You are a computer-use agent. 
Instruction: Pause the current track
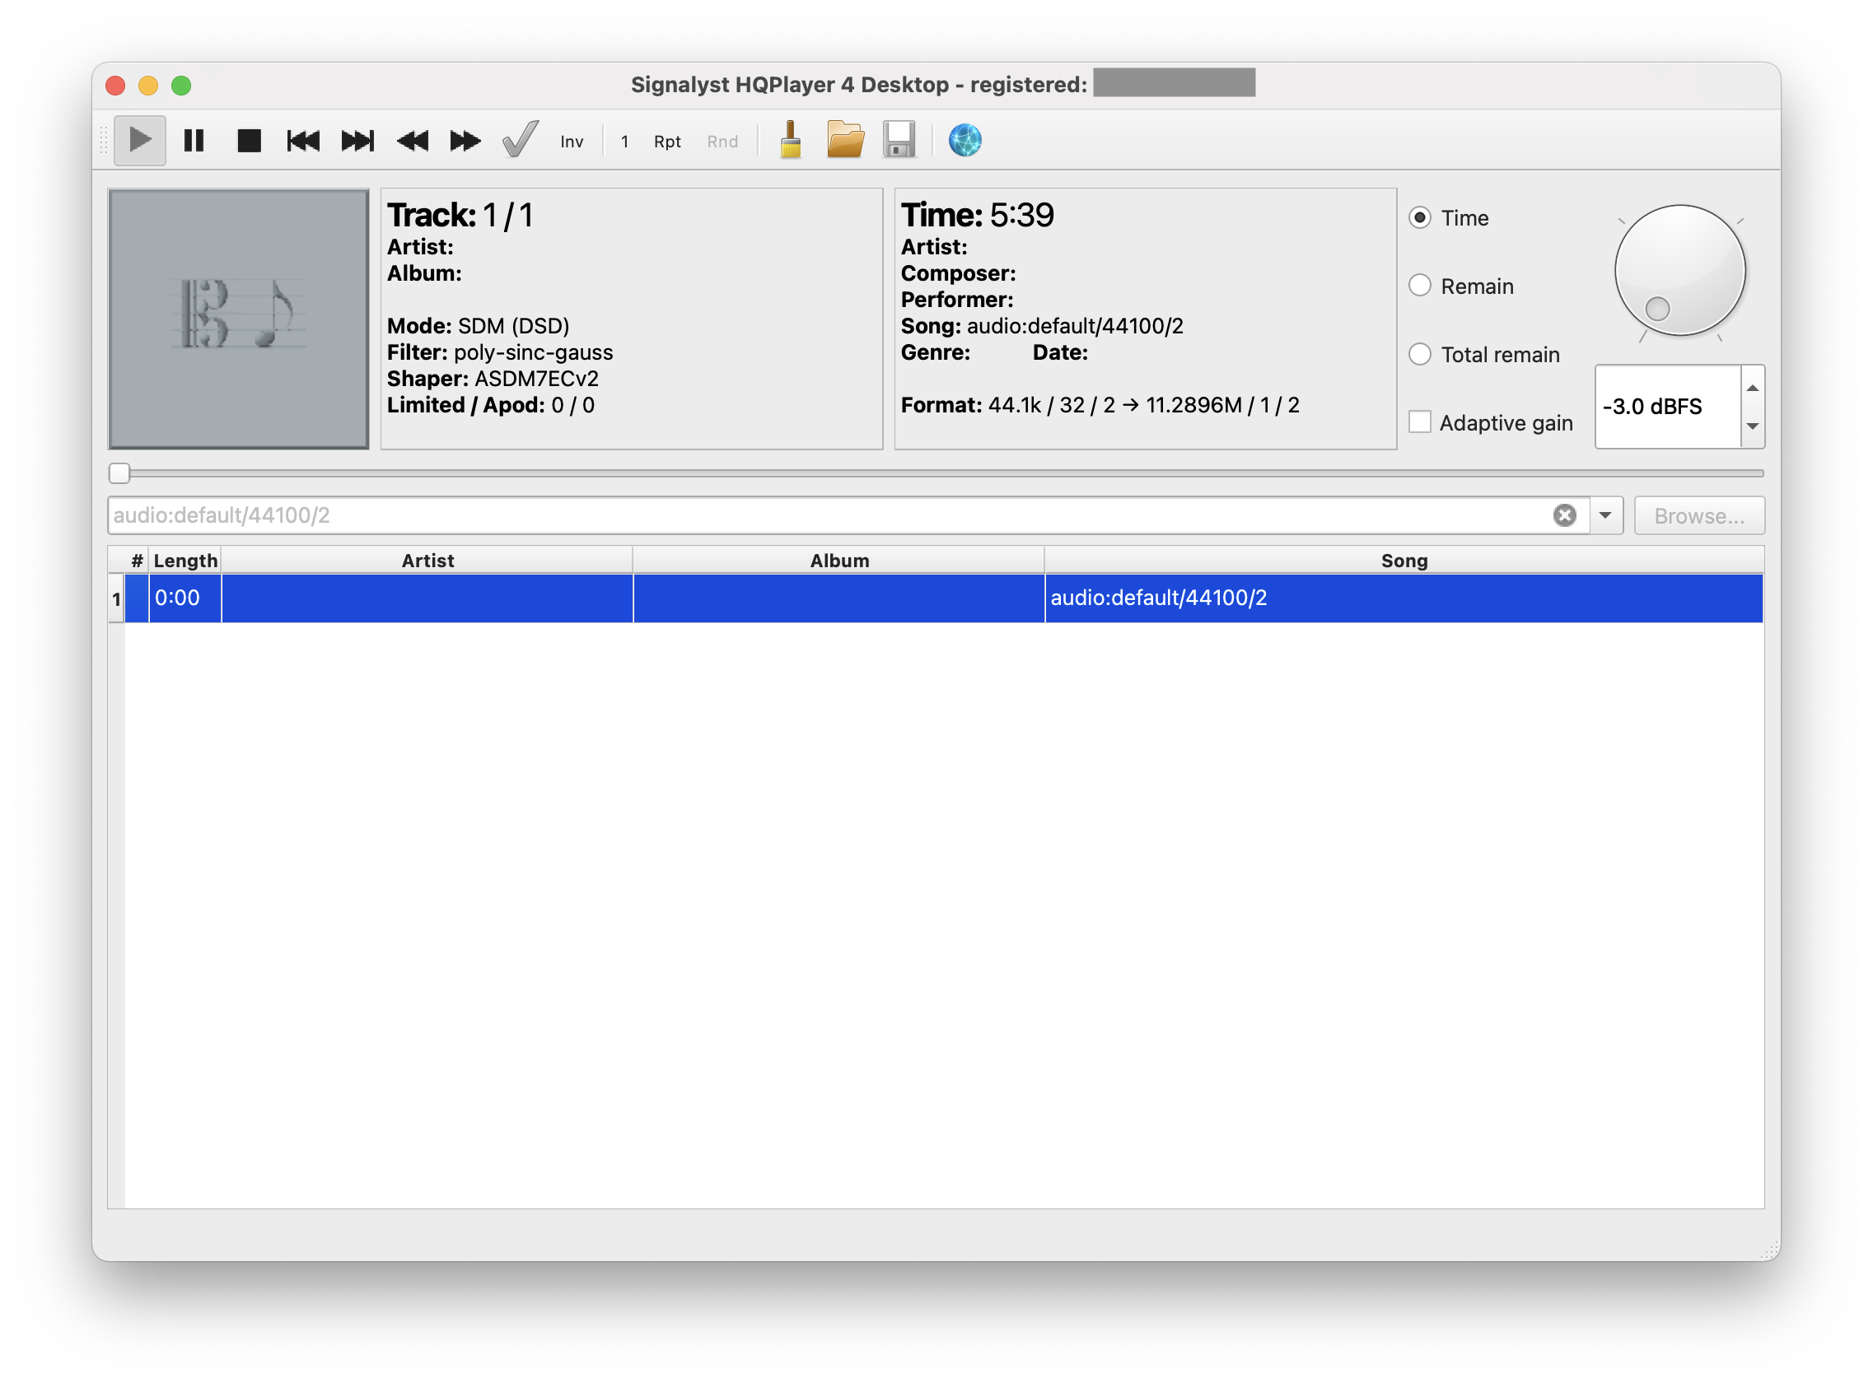194,140
